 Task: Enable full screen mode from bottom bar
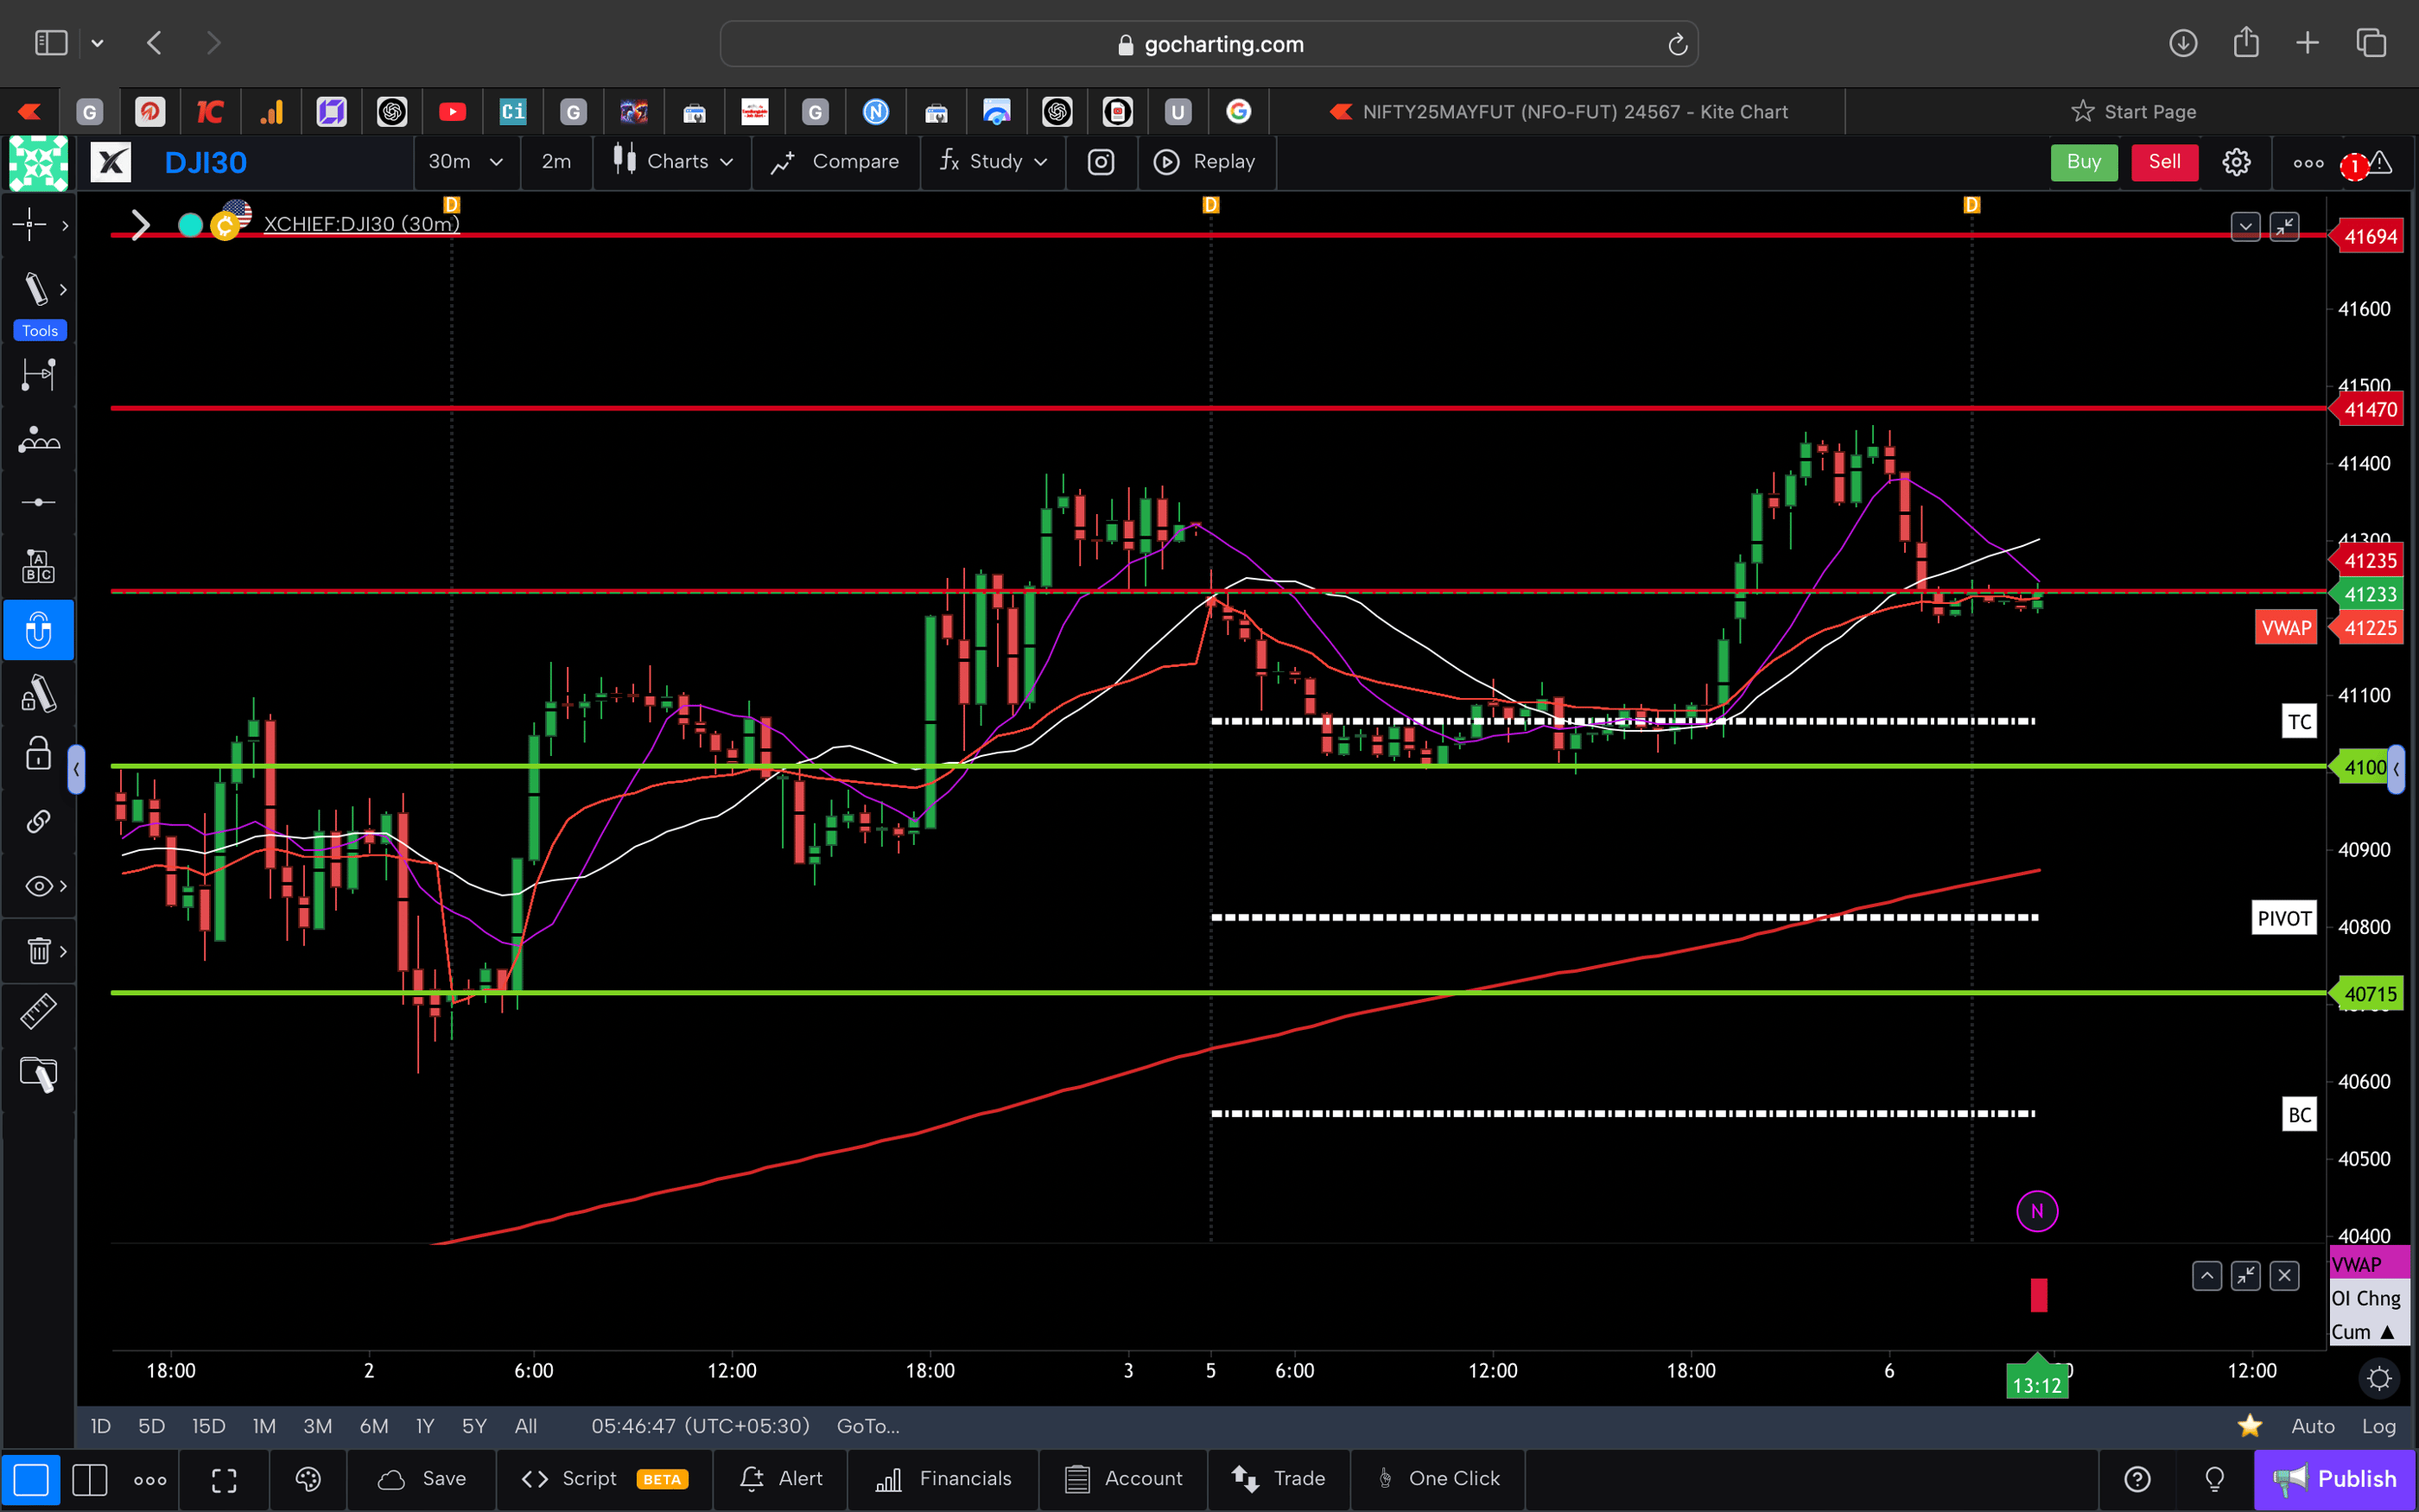[224, 1479]
